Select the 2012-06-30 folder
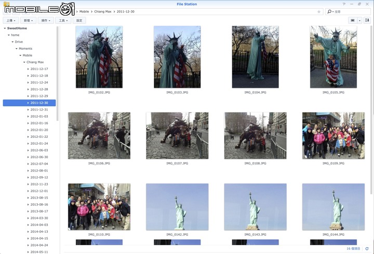 coord(39,157)
